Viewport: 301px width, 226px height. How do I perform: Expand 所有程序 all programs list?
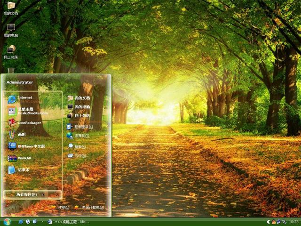tap(32, 194)
